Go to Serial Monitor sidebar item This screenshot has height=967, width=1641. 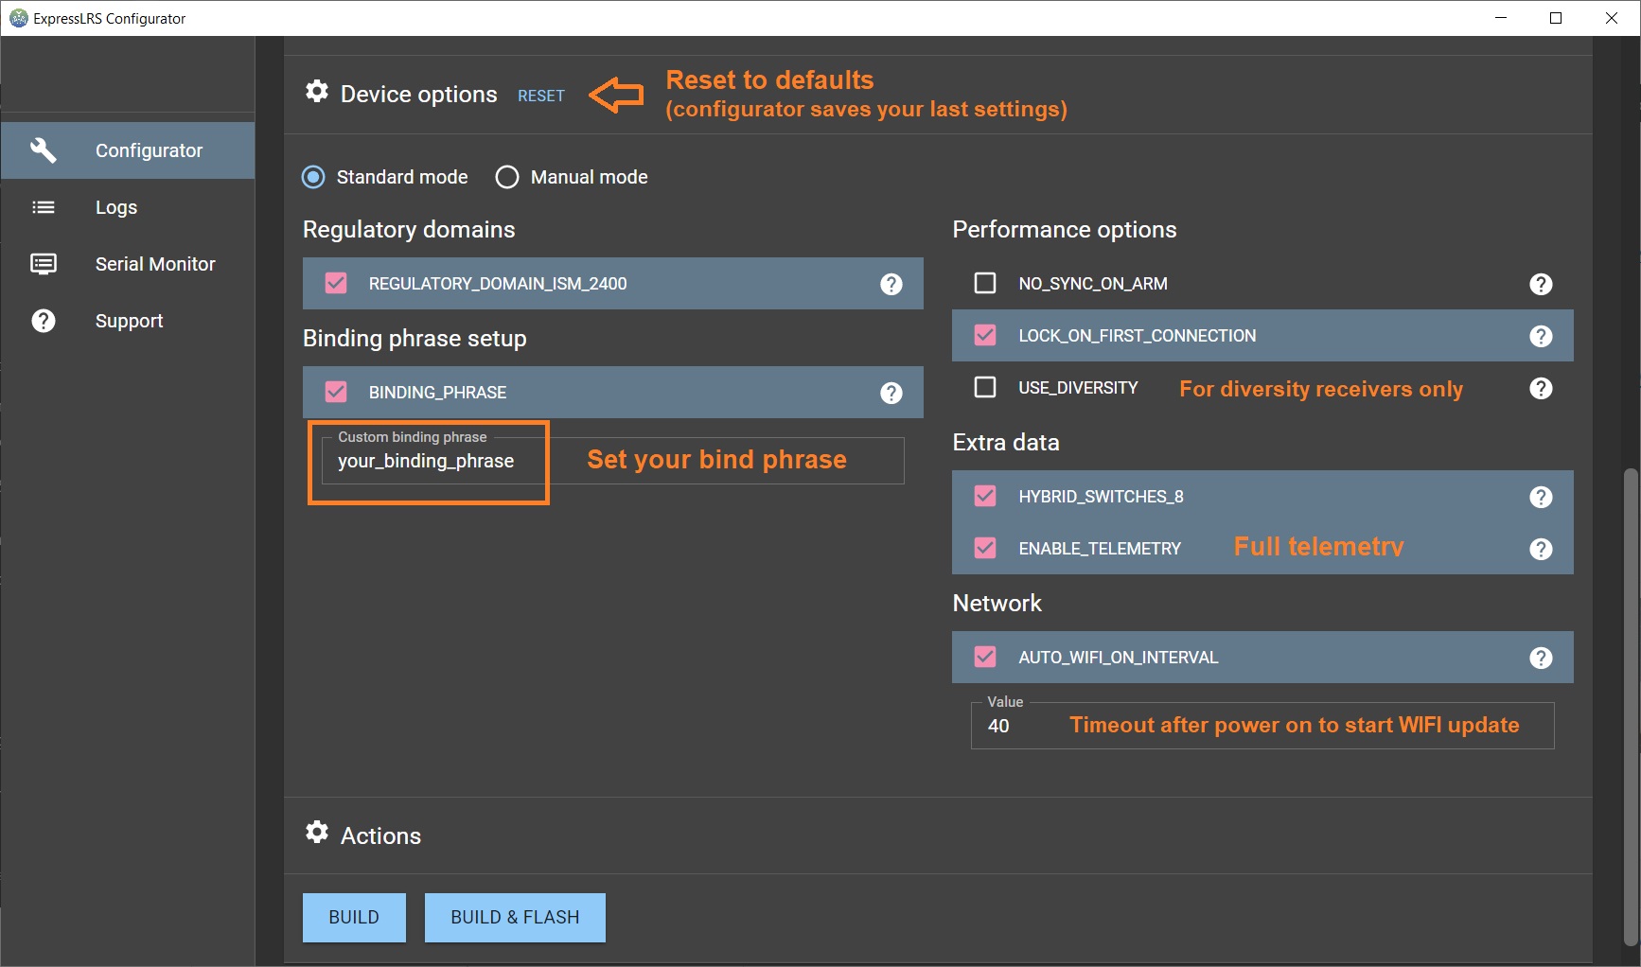point(128,264)
